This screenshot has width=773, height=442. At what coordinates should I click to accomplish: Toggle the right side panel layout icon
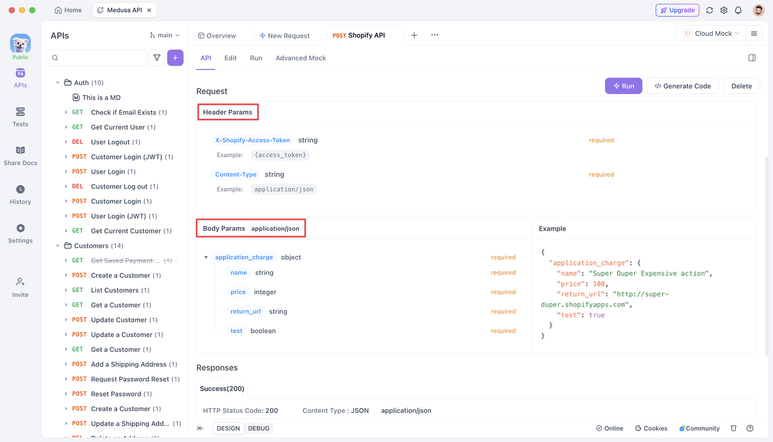pyautogui.click(x=752, y=58)
